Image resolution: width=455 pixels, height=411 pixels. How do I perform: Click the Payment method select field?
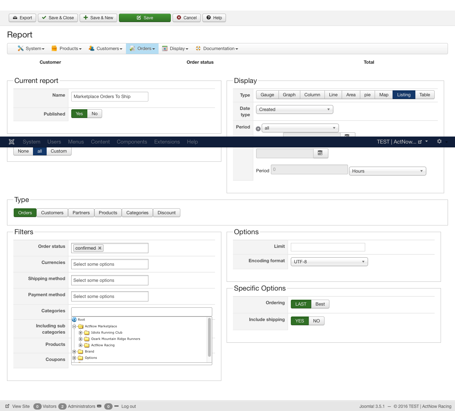point(110,297)
